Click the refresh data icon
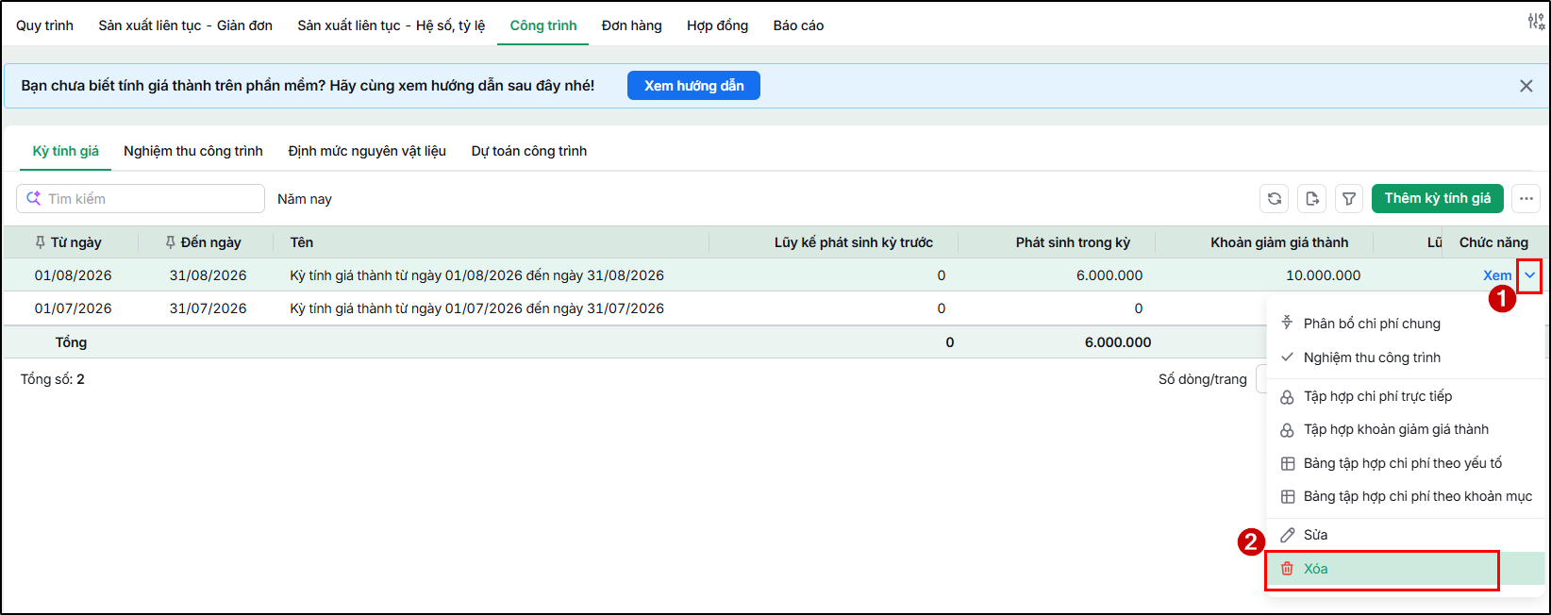Screen dimensions: 1551x615 (1274, 198)
